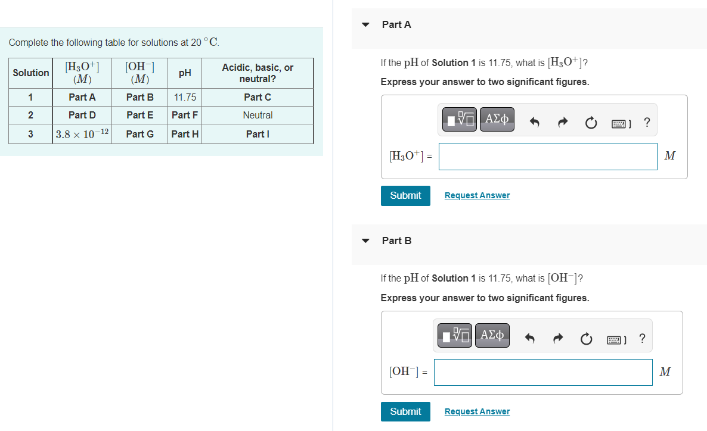Click the undo arrow in Part A toolbar

[535, 121]
